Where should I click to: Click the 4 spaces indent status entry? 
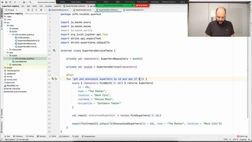point(243,140)
